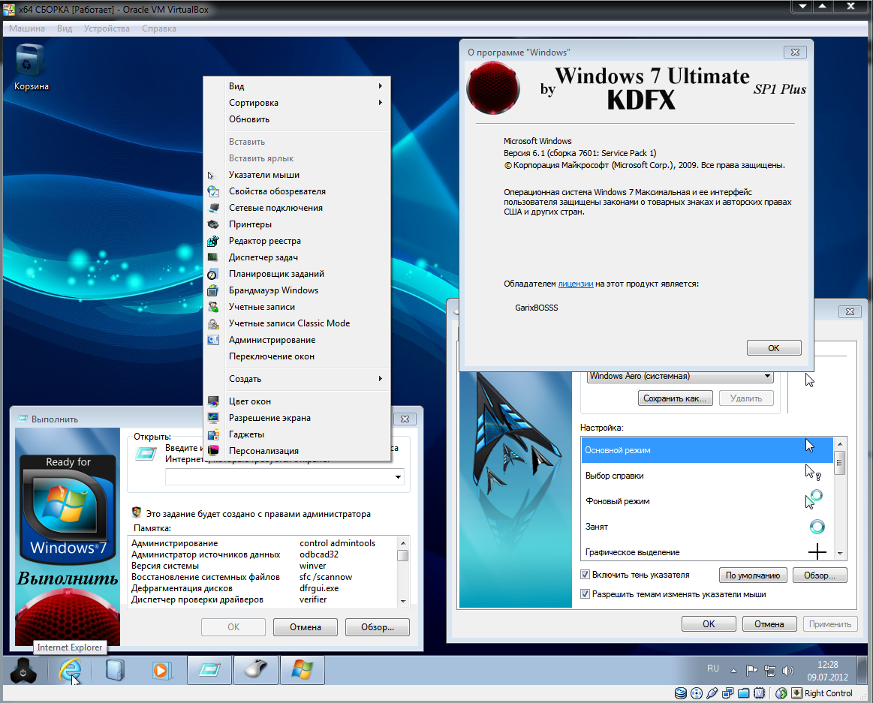Click the Action Center flag tray icon
This screenshot has height=703, width=873.
751,670
